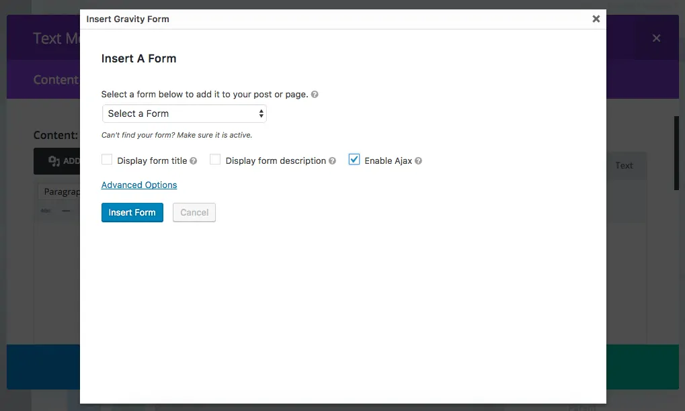
Task: Check the Display form title box
Action: 107,160
